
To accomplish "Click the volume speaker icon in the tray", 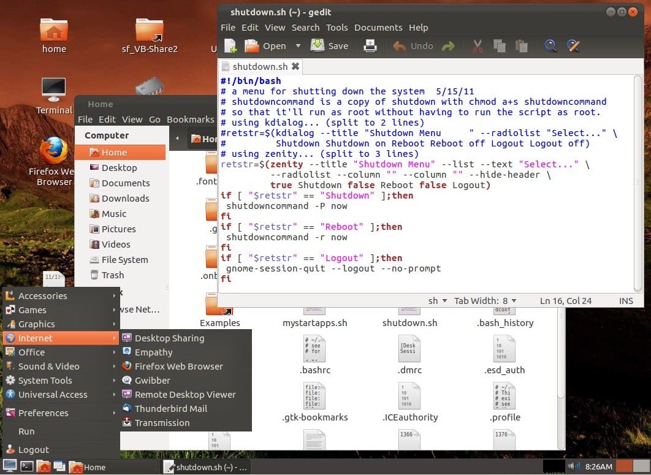I will click(x=573, y=466).
